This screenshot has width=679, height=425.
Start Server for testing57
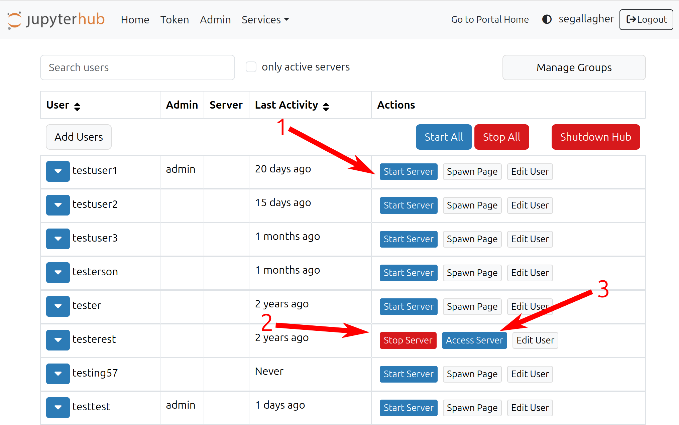409,374
